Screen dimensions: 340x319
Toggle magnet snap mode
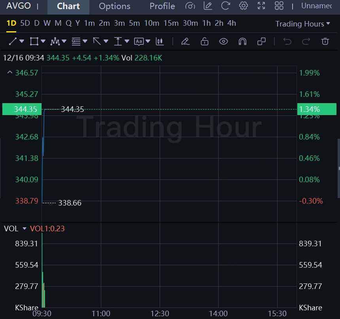click(242, 41)
